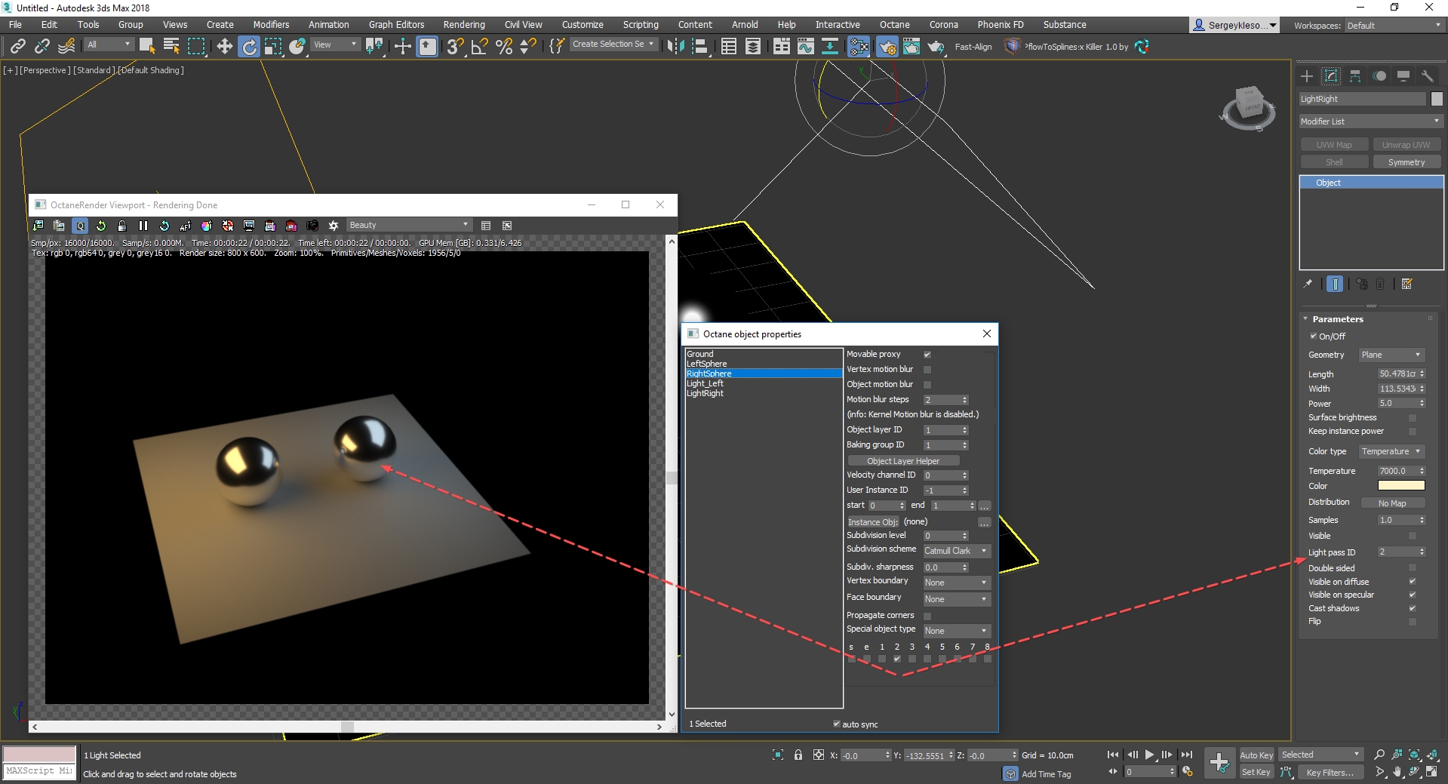Open Subdivision scheme Catmull Clark dropdown
The image size is (1448, 784).
coord(956,551)
